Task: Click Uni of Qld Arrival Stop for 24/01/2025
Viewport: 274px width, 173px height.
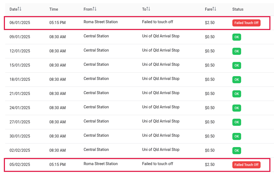Action: click(161, 107)
